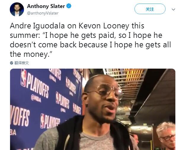
Task: Play the embedded Iguodala interview video
Action: click(x=93, y=109)
